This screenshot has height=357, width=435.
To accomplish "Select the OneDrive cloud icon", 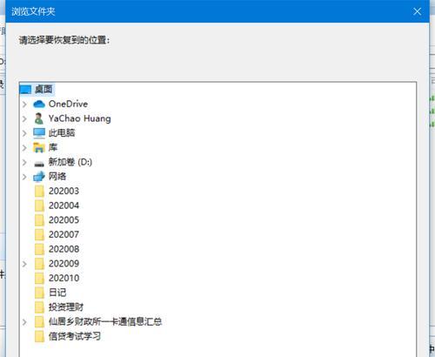I will [39, 104].
